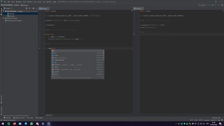
Task: Click the 'while True' breadcrumb below editor
Action: tap(49, 115)
